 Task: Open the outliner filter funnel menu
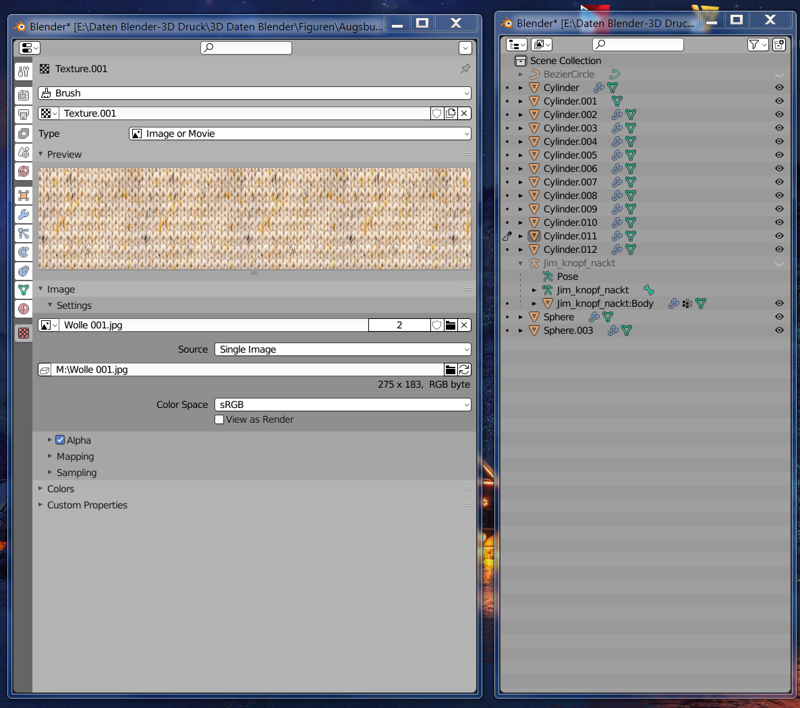pos(758,45)
